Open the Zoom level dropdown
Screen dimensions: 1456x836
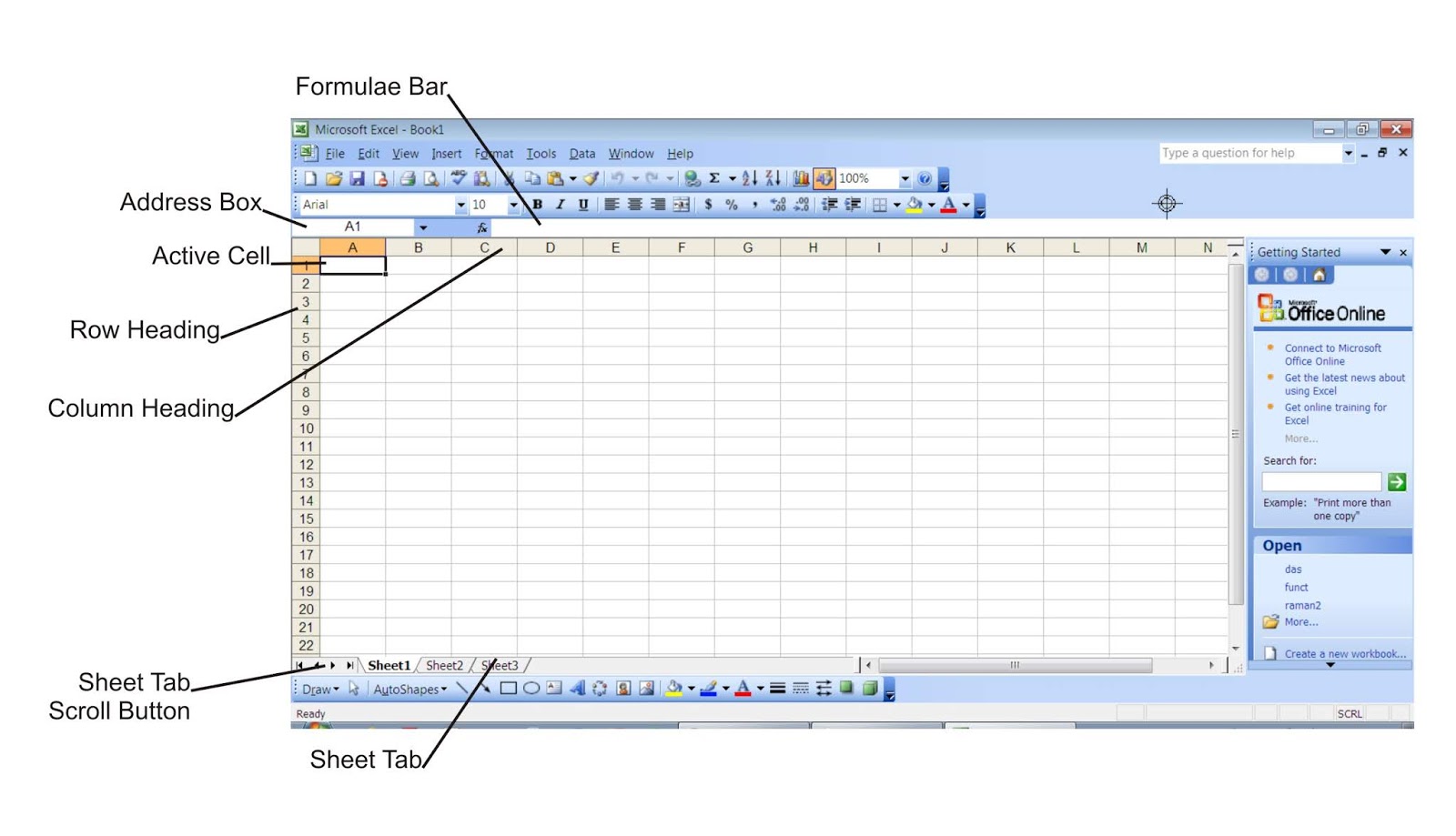pyautogui.click(x=905, y=179)
